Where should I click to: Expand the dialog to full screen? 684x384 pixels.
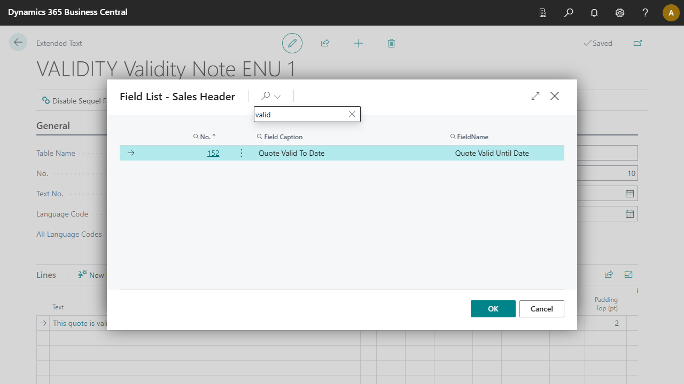point(535,96)
